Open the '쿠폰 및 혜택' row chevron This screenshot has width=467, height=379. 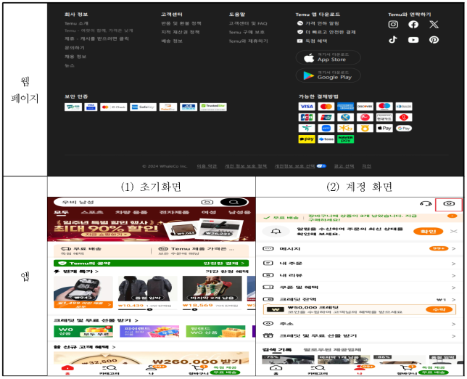pos(454,288)
